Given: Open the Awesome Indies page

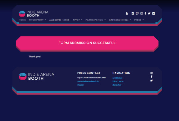Looking at the screenshot, I should tap(59, 20).
